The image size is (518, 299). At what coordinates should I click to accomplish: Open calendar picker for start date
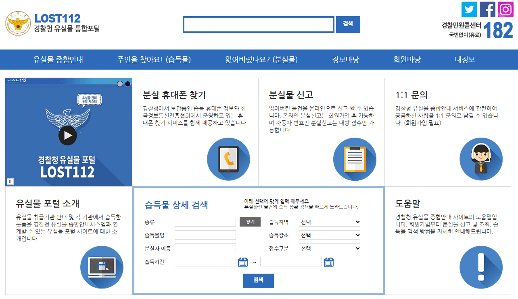243,262
